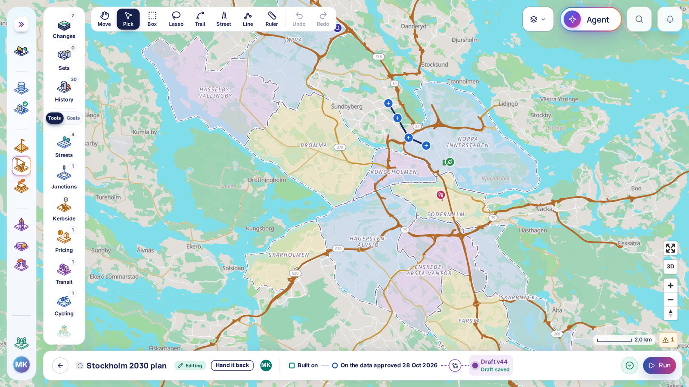The height and width of the screenshot is (387, 689).
Task: Toggle fullscreen map view
Action: 670,248
